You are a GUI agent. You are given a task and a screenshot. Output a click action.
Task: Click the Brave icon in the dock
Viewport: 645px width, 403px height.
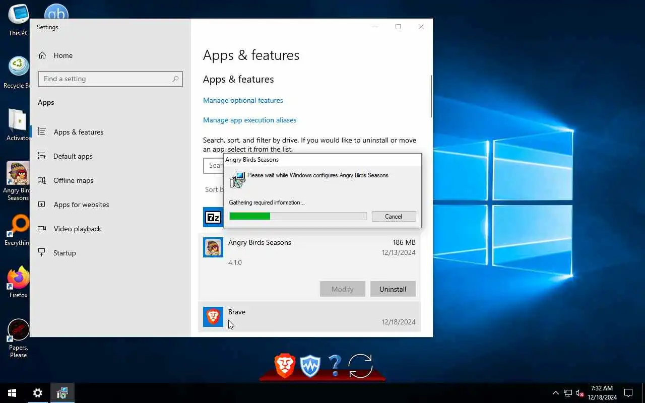coord(285,366)
